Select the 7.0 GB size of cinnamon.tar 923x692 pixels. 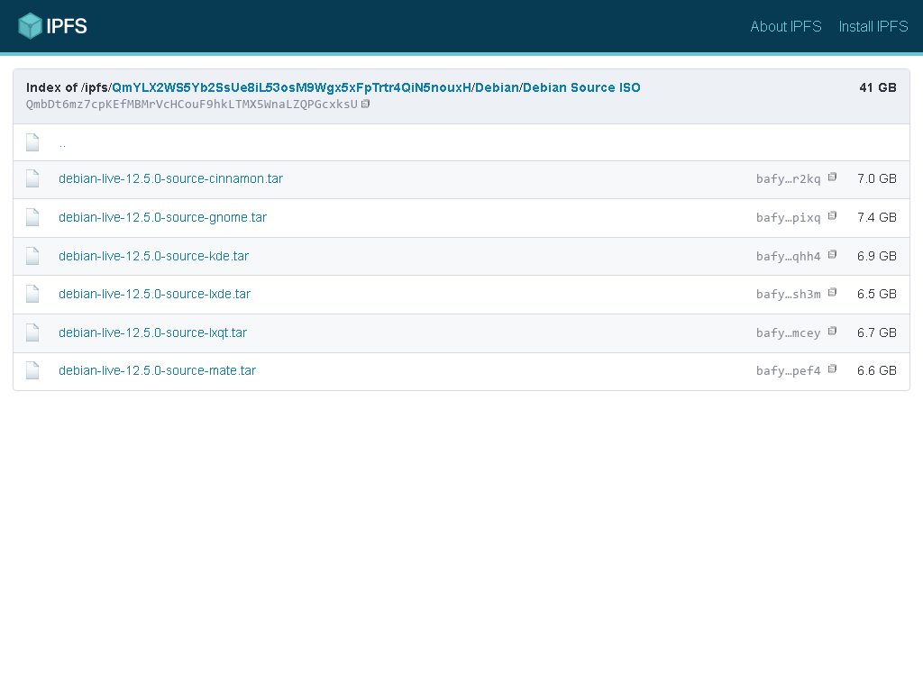tap(876, 179)
